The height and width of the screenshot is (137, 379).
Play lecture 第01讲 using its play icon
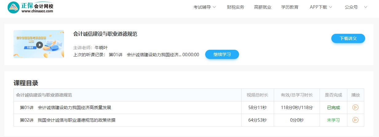355,108
